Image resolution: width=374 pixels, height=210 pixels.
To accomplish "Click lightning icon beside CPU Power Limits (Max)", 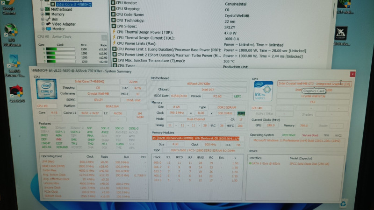I will click(114, 43).
